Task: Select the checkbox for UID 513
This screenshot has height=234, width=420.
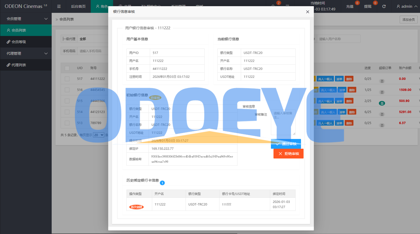Action: click(67, 123)
